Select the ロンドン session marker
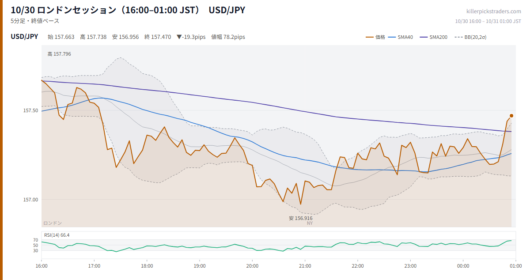 [53, 223]
